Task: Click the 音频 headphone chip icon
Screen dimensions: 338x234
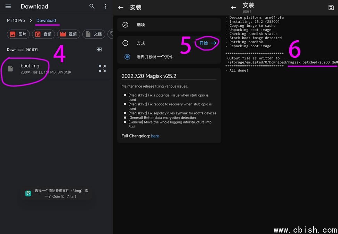Action: [38, 34]
